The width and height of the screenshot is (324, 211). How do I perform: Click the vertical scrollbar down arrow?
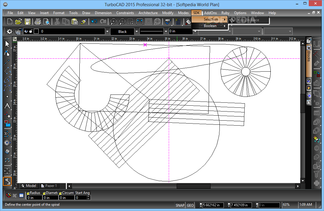(x=303, y=181)
